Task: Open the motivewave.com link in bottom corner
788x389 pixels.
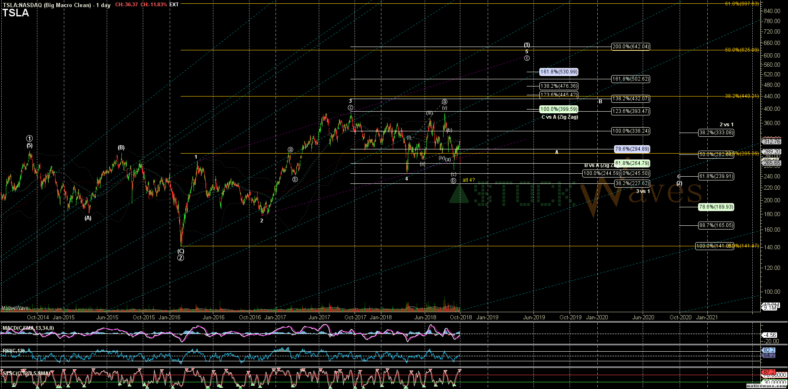Action: click(x=766, y=386)
